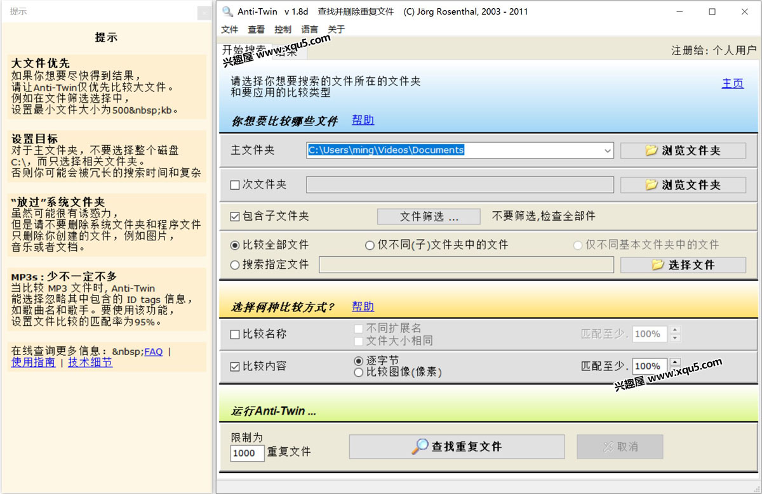Select the 比较图像(像素) radio option
This screenshot has height=494, width=762.
click(359, 372)
